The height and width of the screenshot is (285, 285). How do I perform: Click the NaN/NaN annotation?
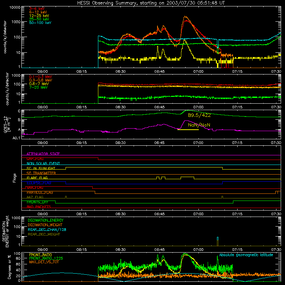click(x=199, y=125)
